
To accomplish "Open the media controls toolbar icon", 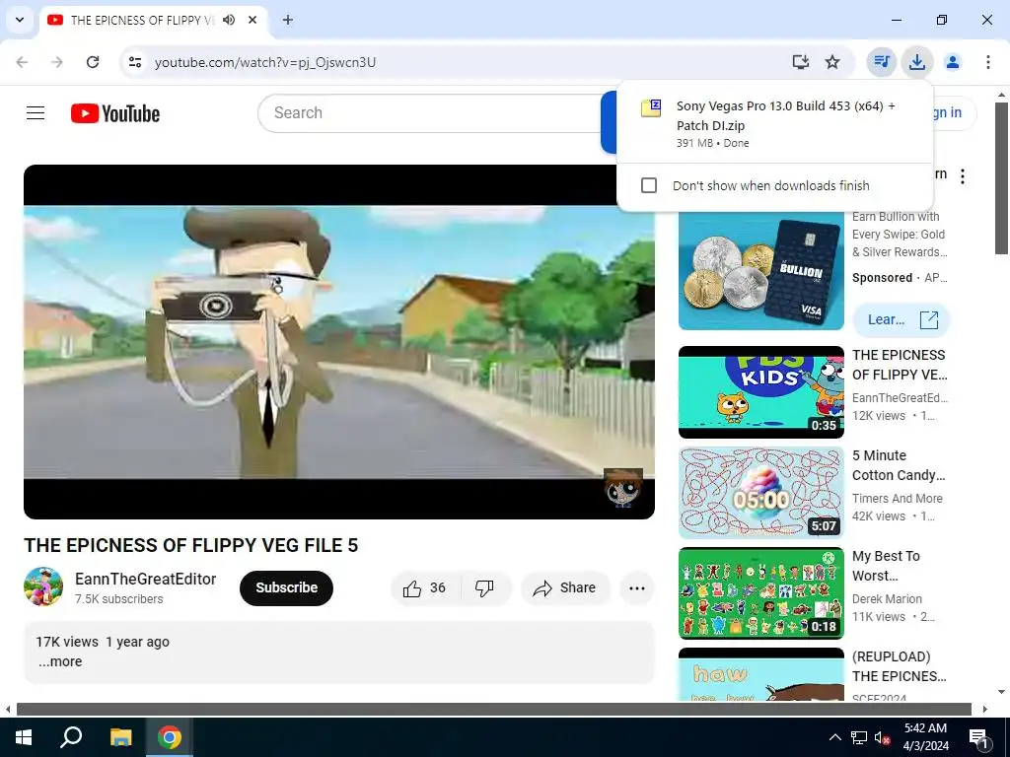I will point(881,62).
